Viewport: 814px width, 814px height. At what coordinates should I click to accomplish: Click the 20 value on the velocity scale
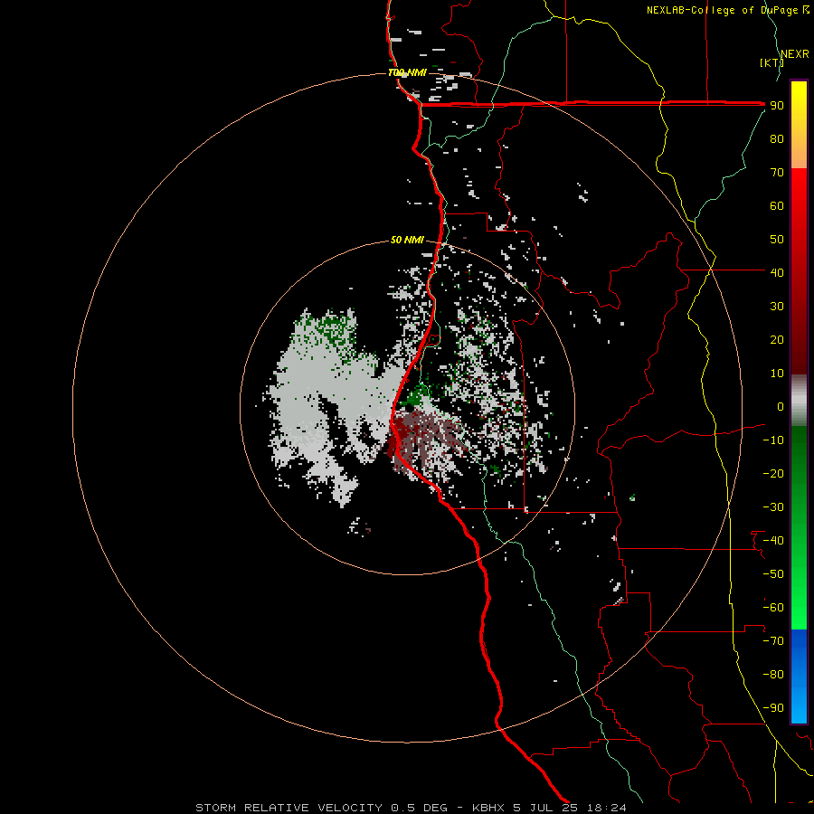coord(777,340)
